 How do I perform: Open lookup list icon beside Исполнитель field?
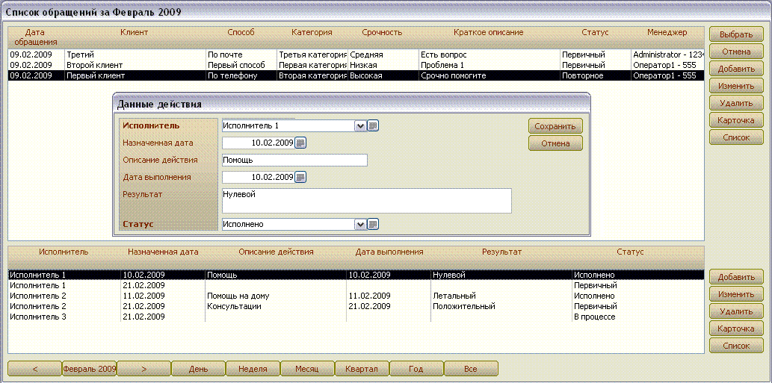373,126
